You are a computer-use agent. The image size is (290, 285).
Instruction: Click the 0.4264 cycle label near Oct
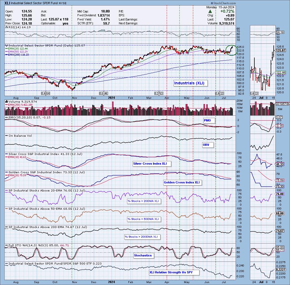(46, 94)
